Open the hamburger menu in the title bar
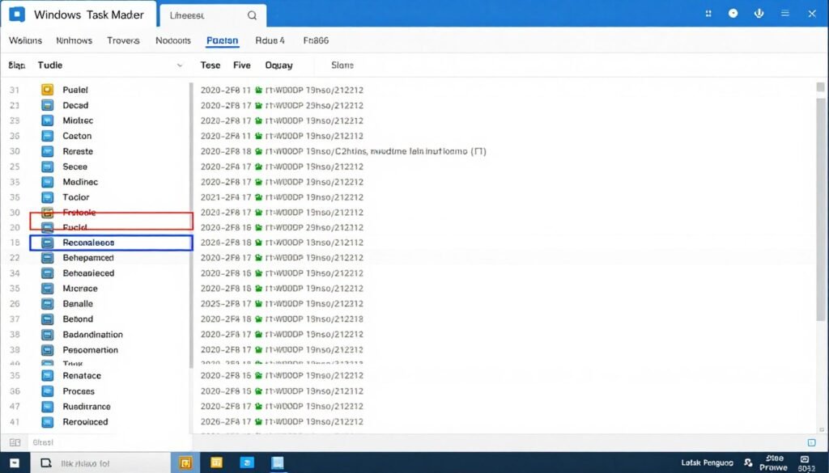This screenshot has height=473, width=829. point(784,14)
